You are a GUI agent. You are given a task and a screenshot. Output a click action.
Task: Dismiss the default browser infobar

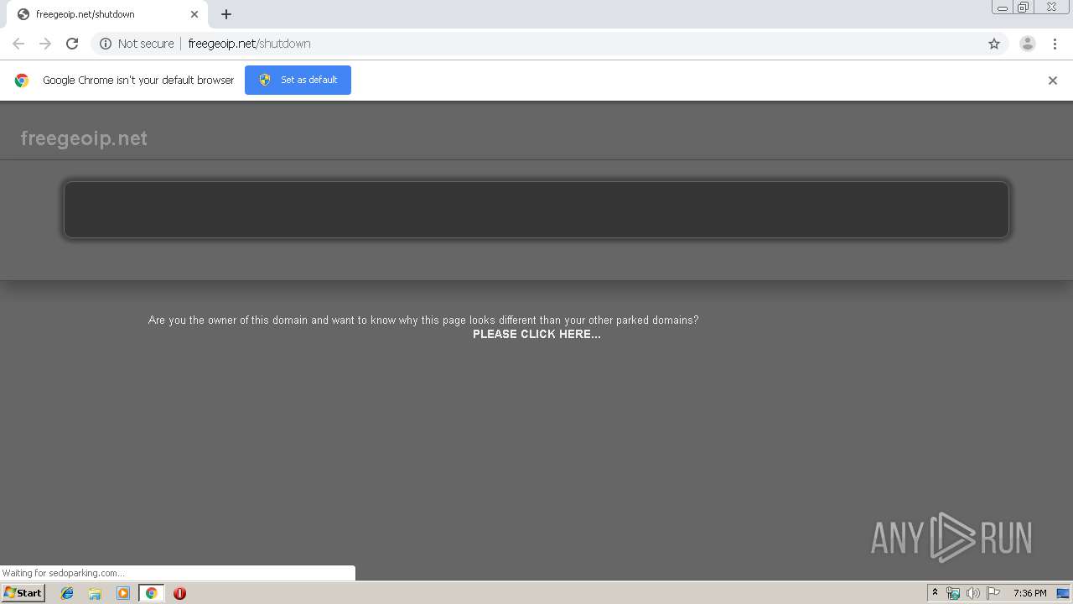coord(1053,81)
